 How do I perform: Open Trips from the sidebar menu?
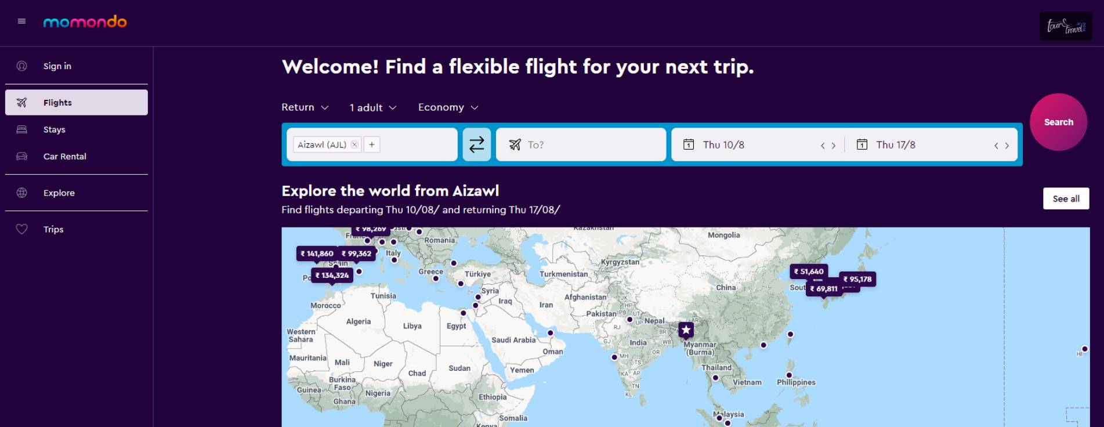pos(53,229)
